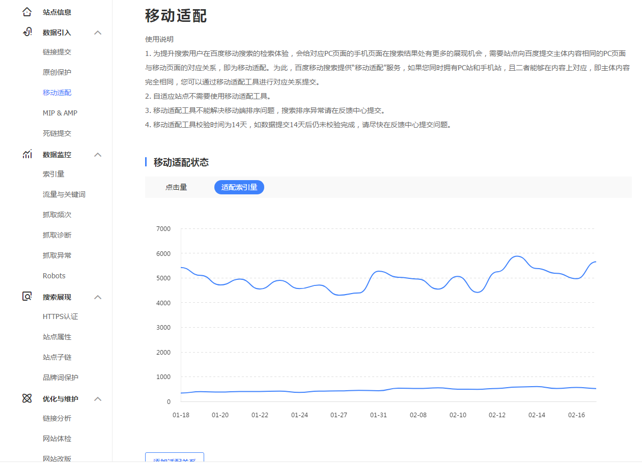This screenshot has height=463, width=642.
Task: Switch to the 点击量 view
Action: pyautogui.click(x=176, y=187)
